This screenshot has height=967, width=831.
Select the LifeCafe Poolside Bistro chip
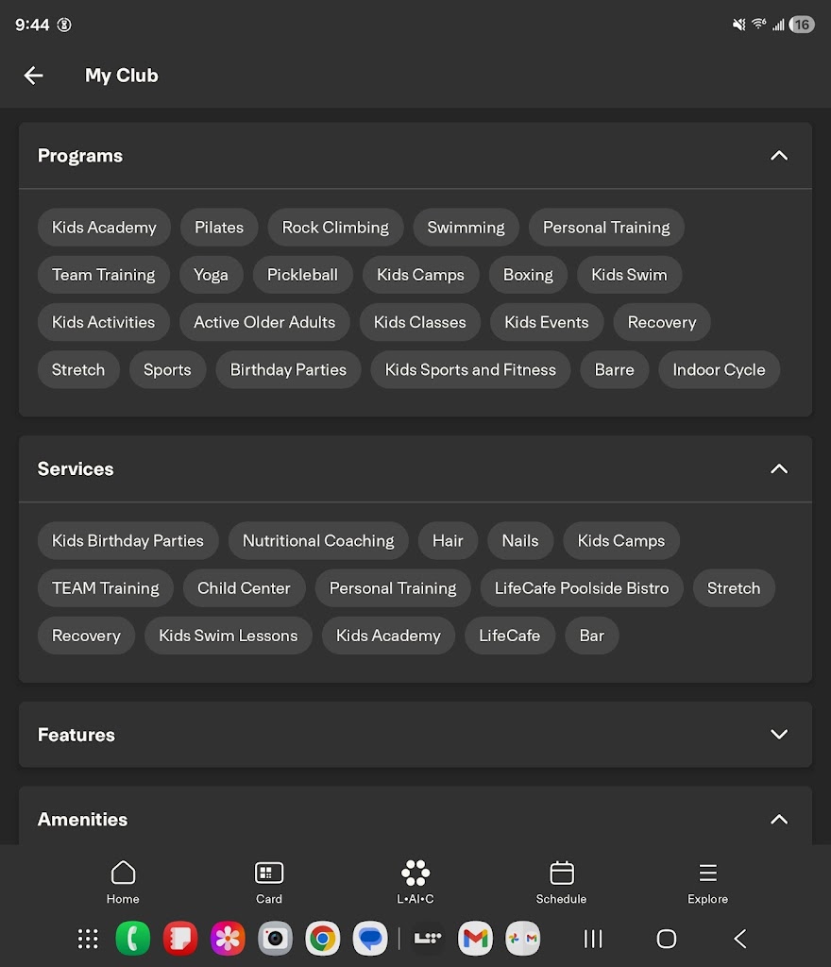582,588
